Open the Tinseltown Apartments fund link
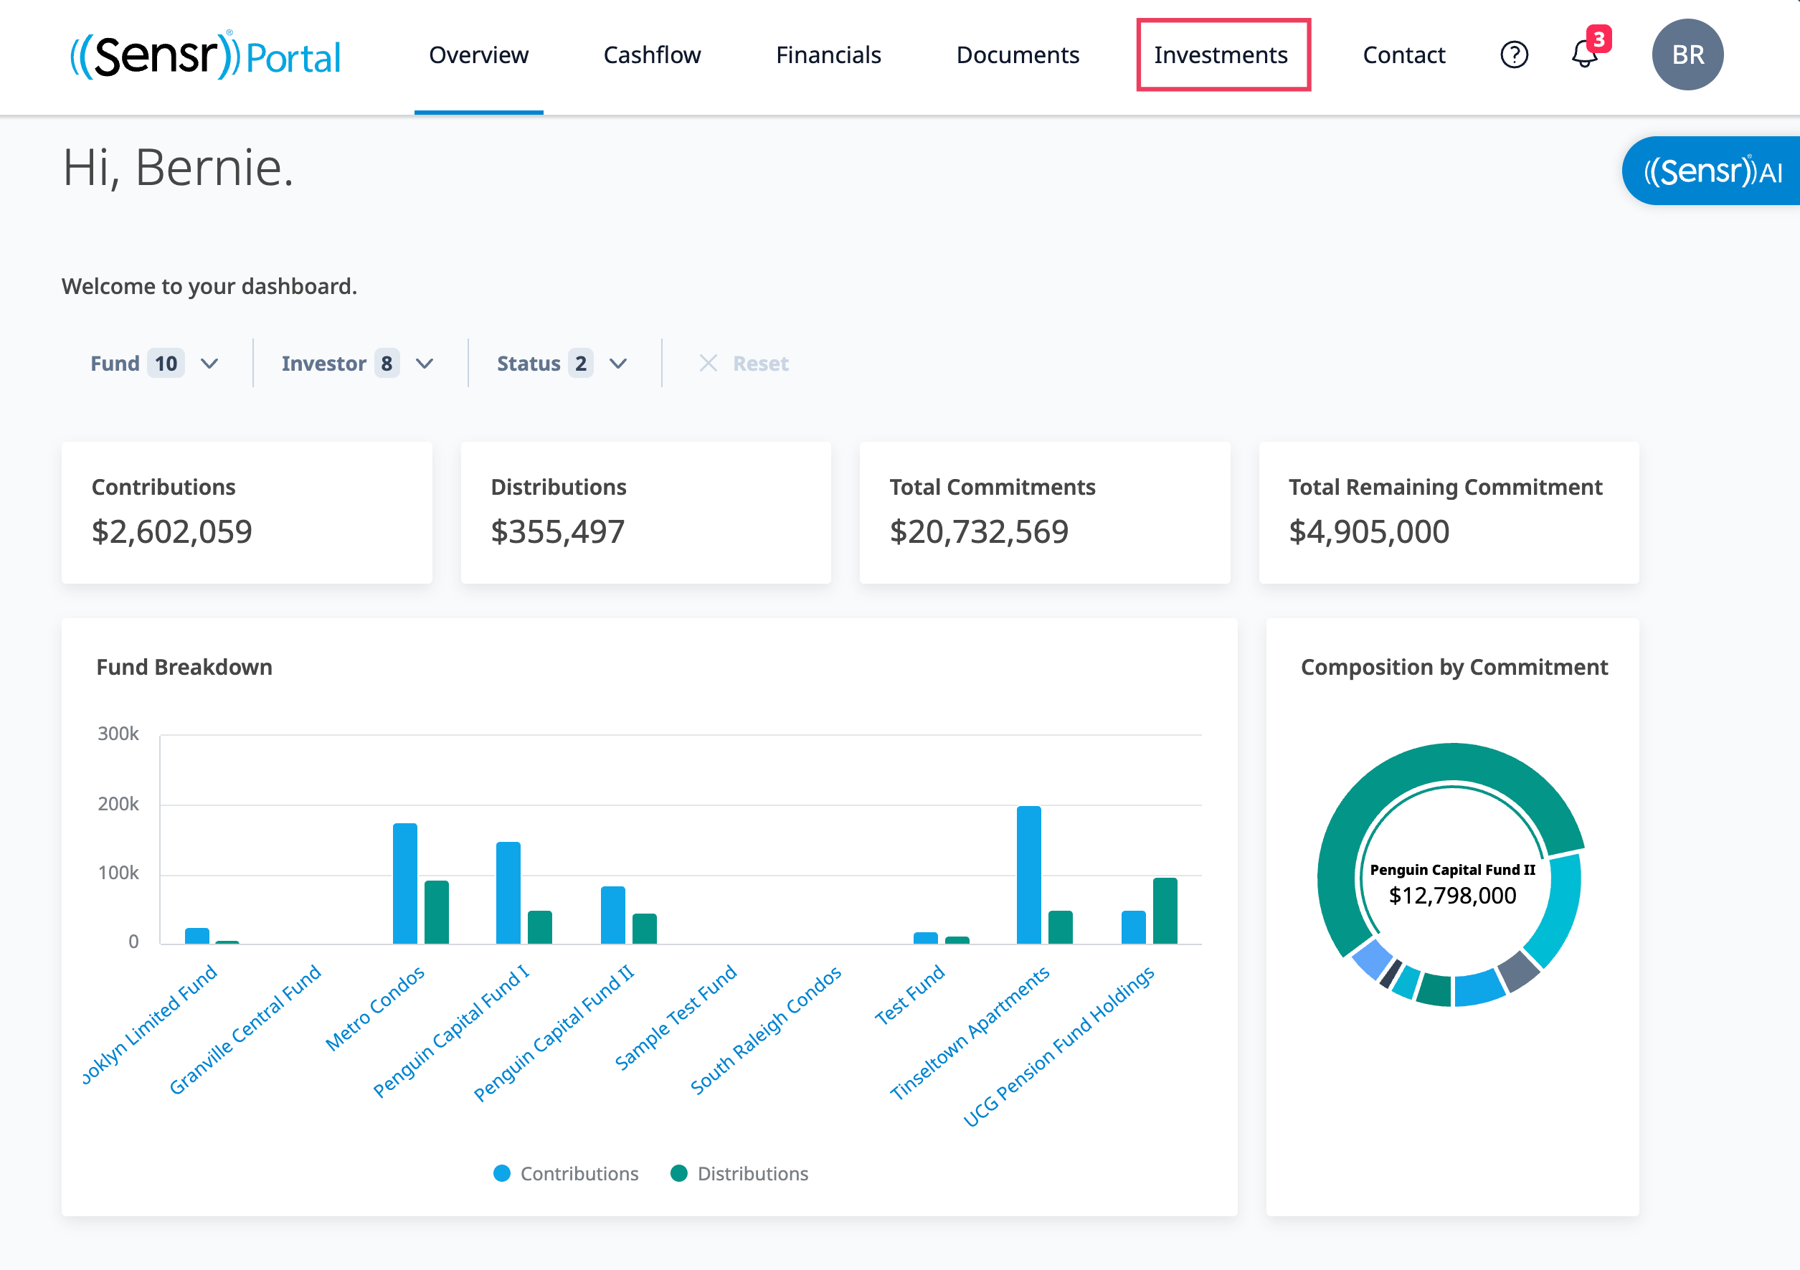 click(x=970, y=1032)
